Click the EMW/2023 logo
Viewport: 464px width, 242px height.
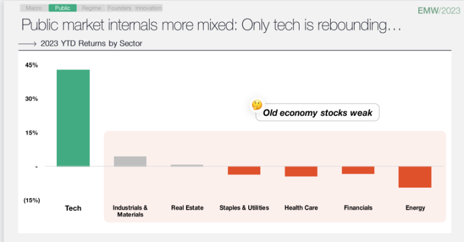click(439, 10)
